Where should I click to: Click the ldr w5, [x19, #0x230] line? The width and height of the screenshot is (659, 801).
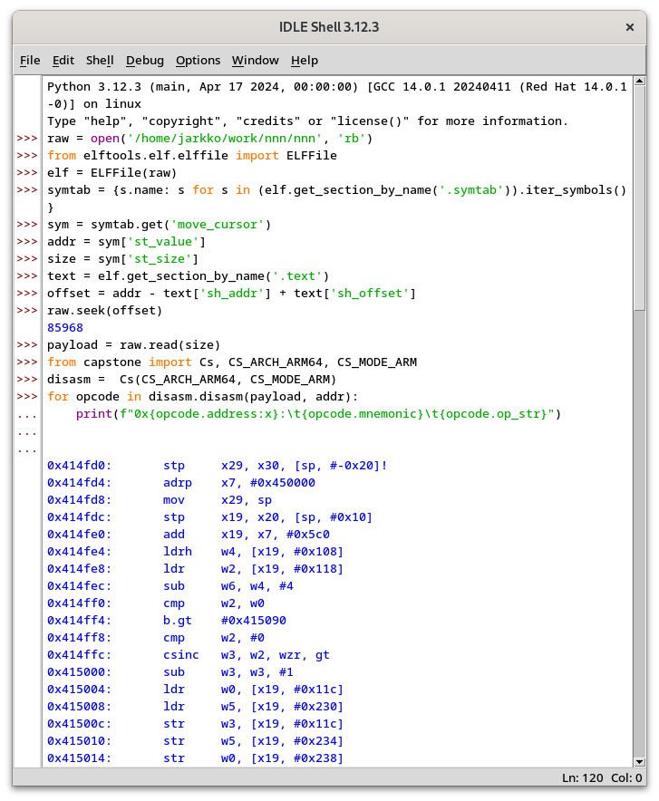click(195, 707)
